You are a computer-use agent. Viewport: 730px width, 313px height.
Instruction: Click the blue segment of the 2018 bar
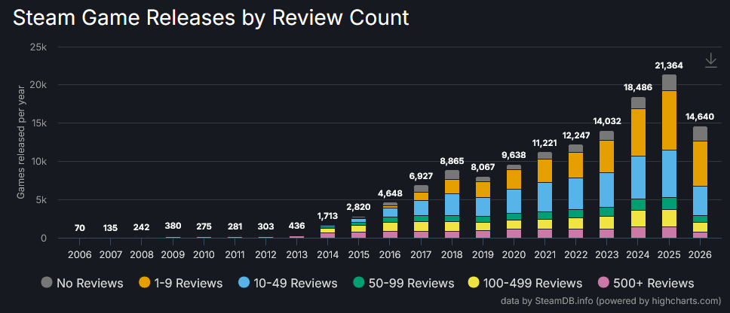(x=452, y=205)
